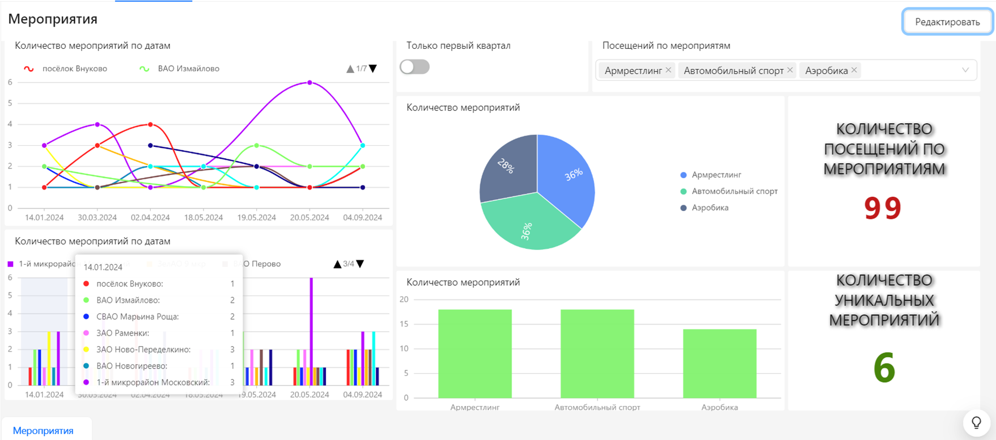Click the 28% label on pie chart
Viewport: 996px width, 440px height.
pyautogui.click(x=506, y=166)
